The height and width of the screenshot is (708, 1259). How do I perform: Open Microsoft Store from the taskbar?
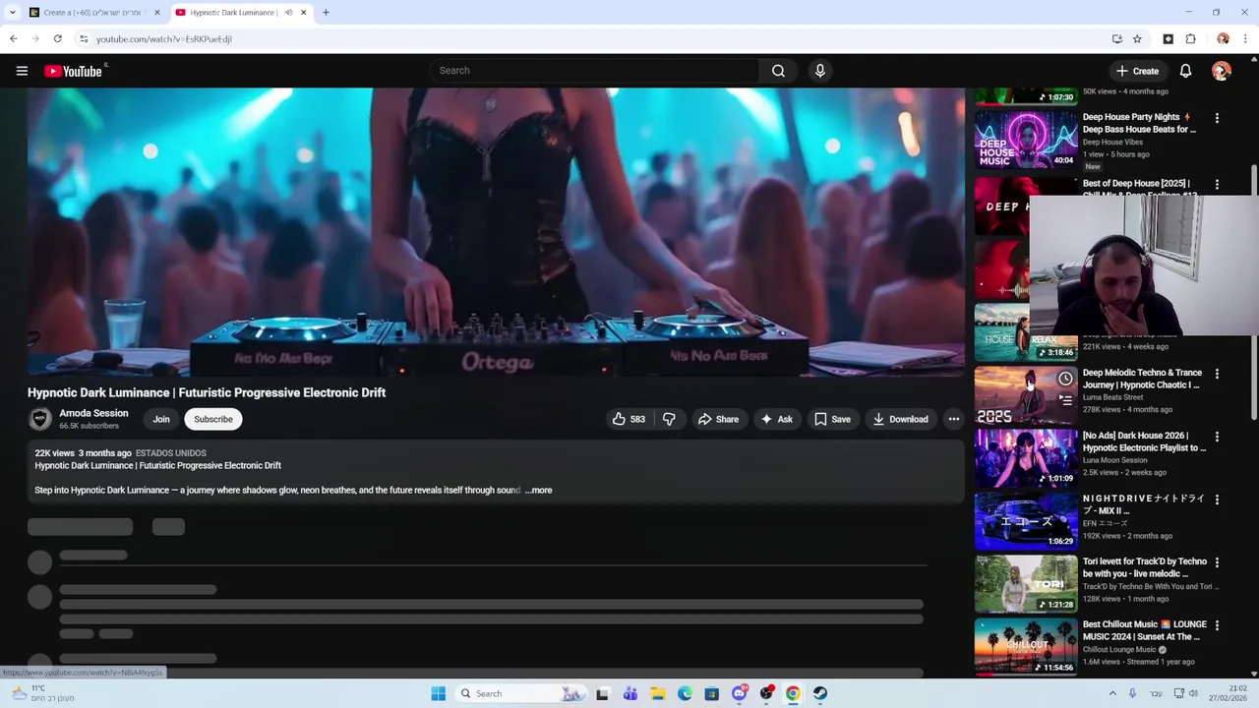[712, 693]
